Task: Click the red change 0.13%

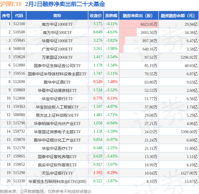Action: pos(113,98)
